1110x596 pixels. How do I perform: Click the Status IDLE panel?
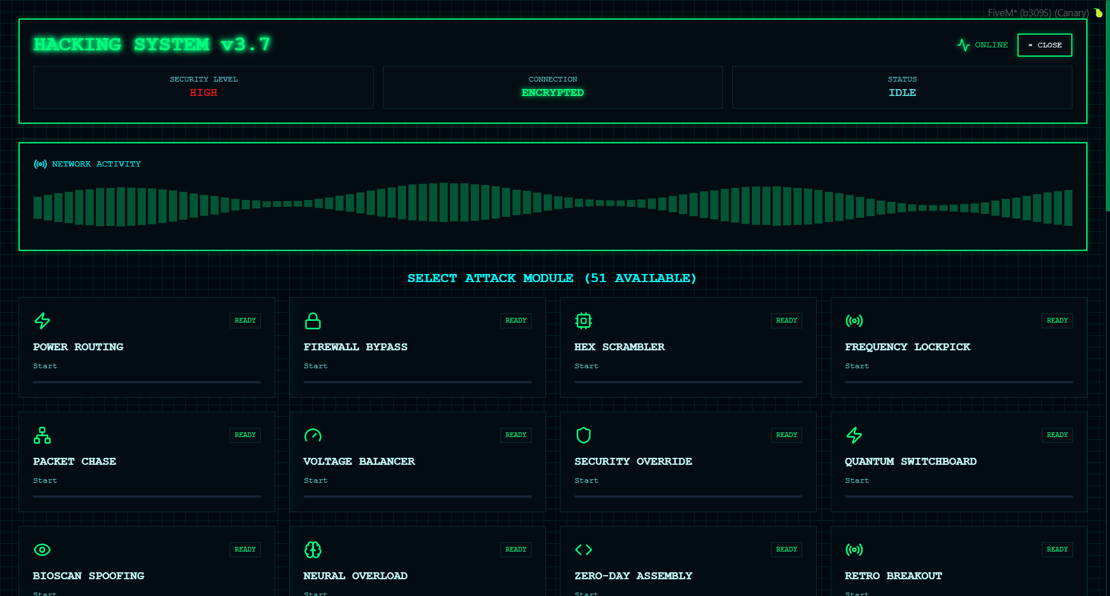coord(902,87)
